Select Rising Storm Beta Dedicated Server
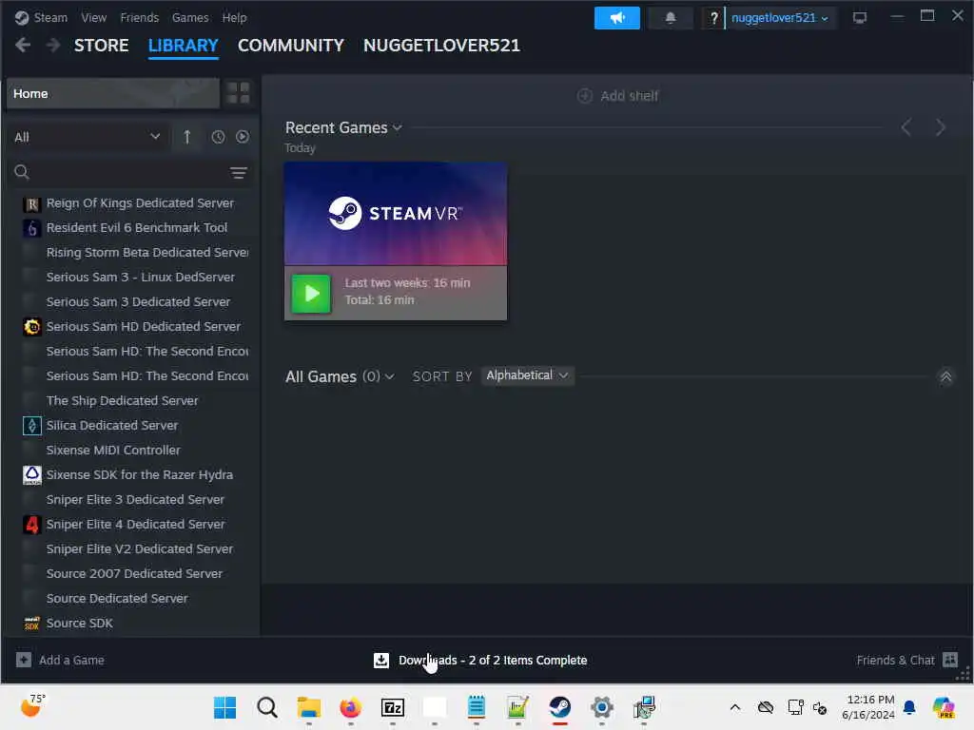The width and height of the screenshot is (974, 730). click(x=130, y=253)
